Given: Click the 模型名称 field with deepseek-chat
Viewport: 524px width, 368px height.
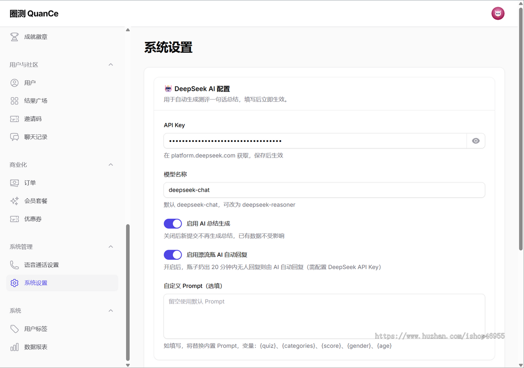Looking at the screenshot, I should click(324, 190).
